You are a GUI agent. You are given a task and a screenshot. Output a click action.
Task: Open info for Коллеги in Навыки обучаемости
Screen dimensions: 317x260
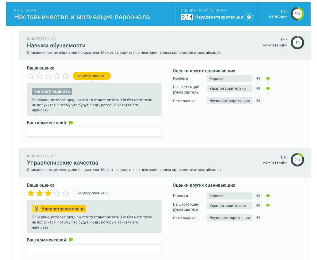point(258,78)
